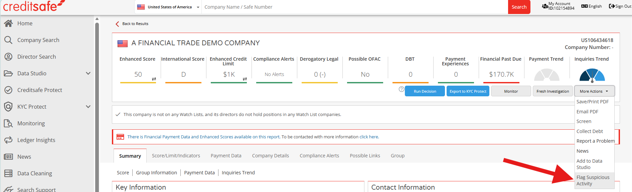Viewport: 632px width, 192px height.
Task: Click the Home house icon in sidebar
Action: point(8,23)
